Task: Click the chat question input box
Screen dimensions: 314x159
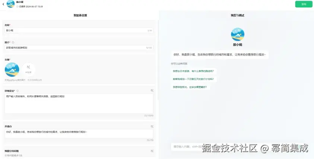Action: 236,147
